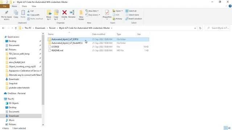The width and height of the screenshot is (232, 130).
Task: Select Automated_blynk2_IoT_ESP32 folder
Action: coord(98,39)
